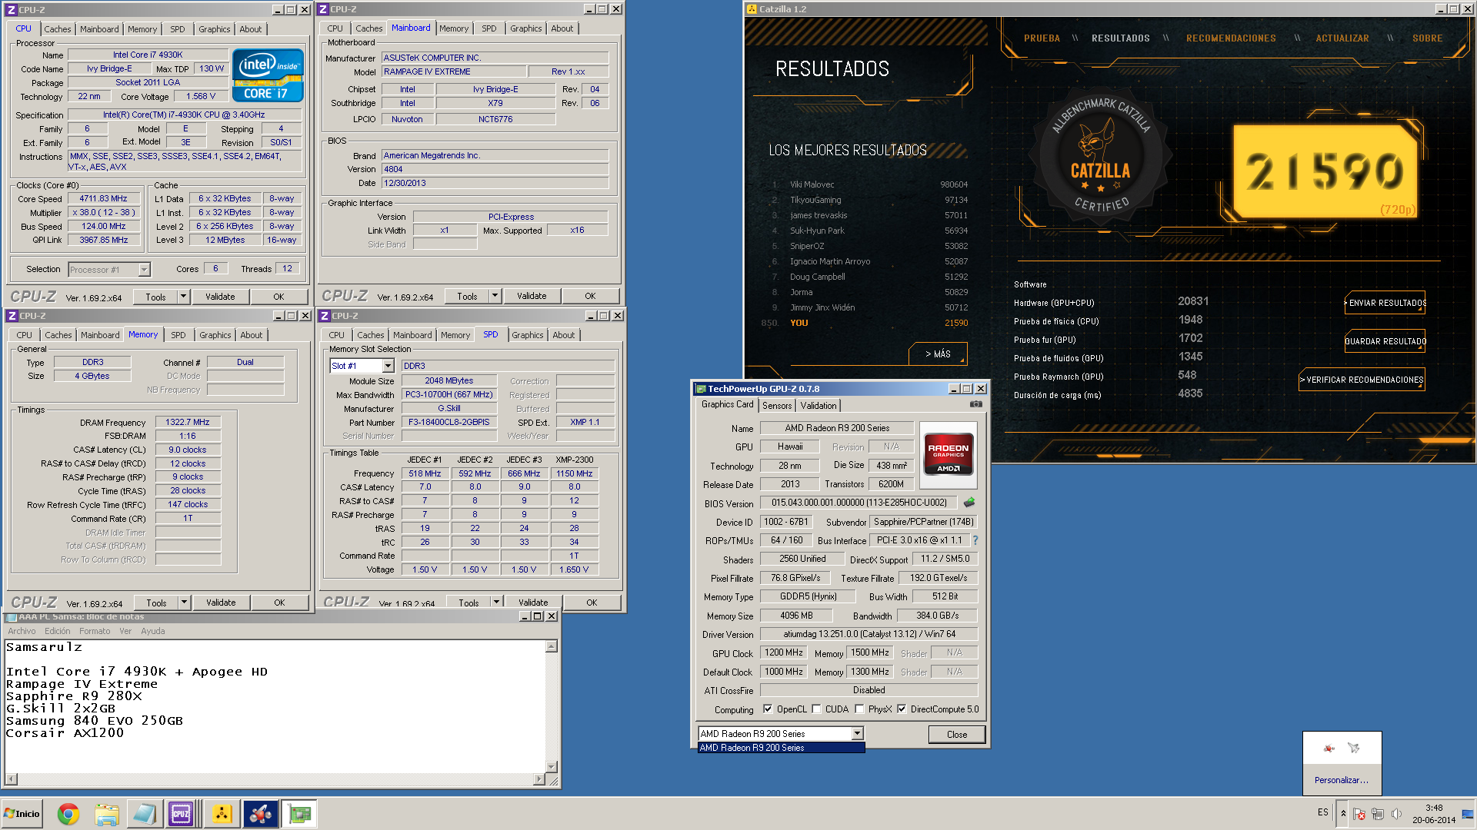Click the GPU-Z taskbar button
Viewport: 1477px width, 830px height.
(x=299, y=814)
